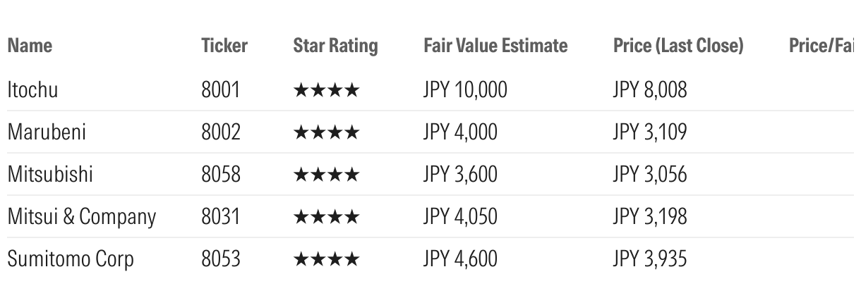Image resolution: width=861 pixels, height=286 pixels.
Task: Click the truncated Price/Fair column header
Action: (x=821, y=46)
